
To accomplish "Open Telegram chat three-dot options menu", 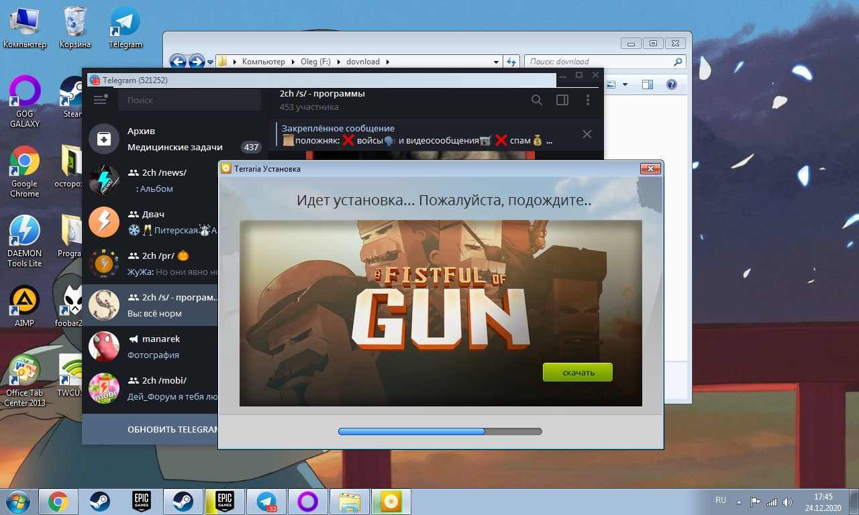I will (588, 100).
